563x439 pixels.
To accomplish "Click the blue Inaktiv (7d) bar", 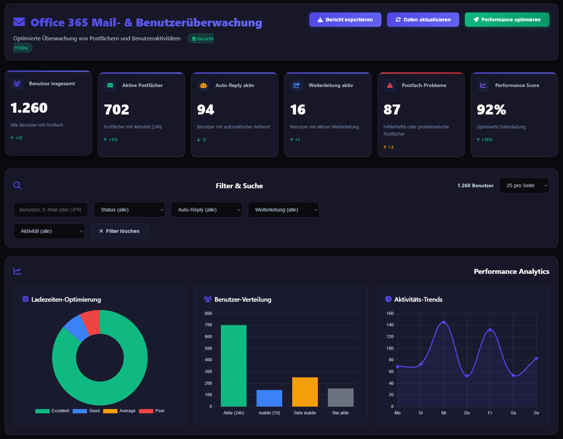I will 269,398.
